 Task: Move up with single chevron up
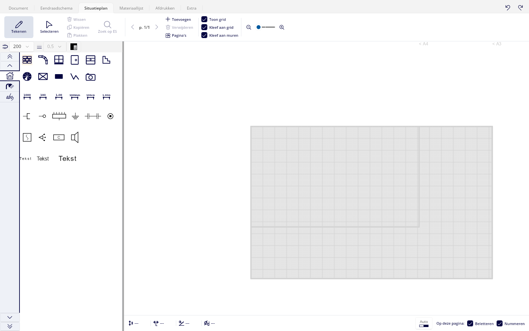[10, 66]
